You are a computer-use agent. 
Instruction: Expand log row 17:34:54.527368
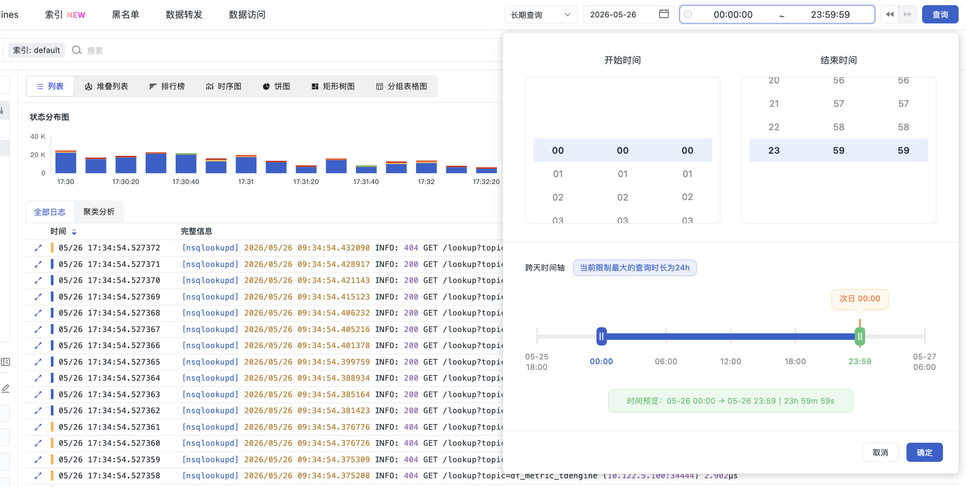tap(38, 313)
